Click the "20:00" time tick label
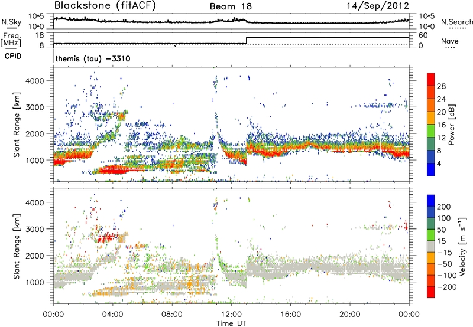Viewport: 473px width, 327px height. (350, 315)
